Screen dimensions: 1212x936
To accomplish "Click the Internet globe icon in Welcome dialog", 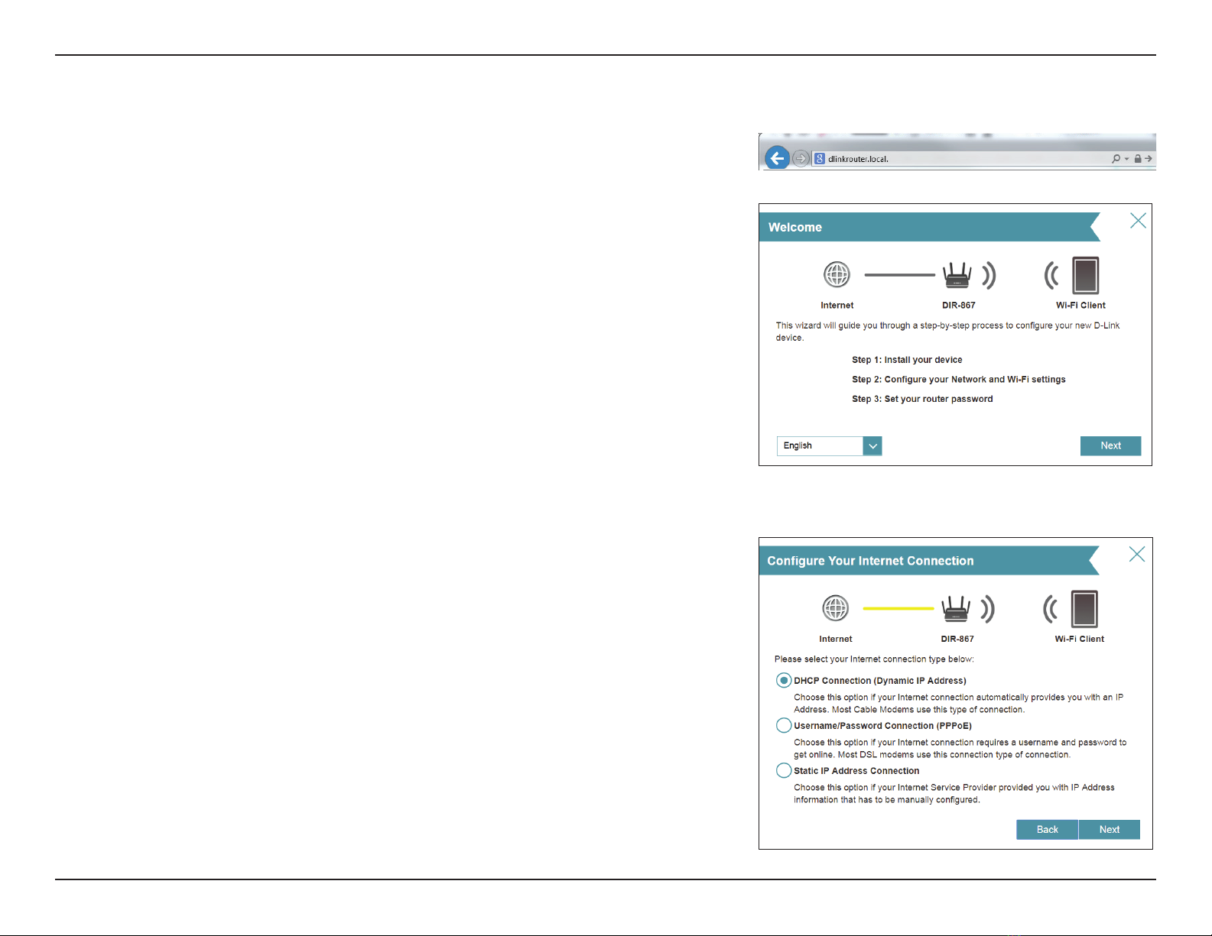I will click(x=837, y=274).
